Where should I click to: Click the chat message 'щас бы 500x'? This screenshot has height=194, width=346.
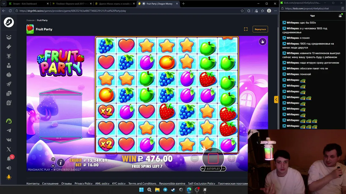coord(308,23)
